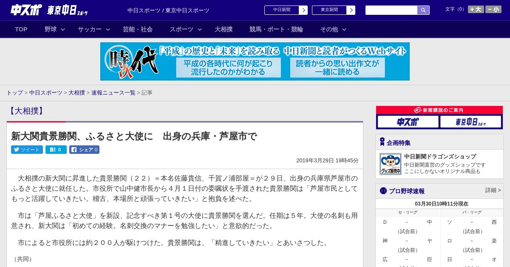The width and height of the screenshot is (510, 267).
Task: Click the 神 − ヤ game row
Action: (407, 241)
